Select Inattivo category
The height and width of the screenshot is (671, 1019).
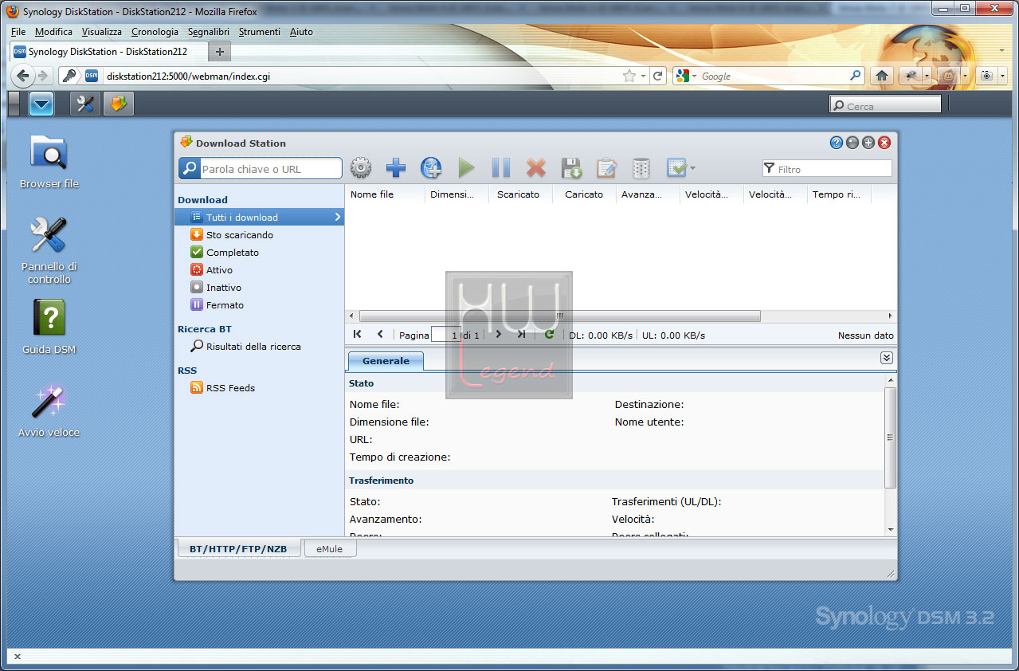point(260,287)
